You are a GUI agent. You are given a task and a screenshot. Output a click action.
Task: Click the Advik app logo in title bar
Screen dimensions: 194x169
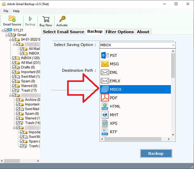click(4, 4)
